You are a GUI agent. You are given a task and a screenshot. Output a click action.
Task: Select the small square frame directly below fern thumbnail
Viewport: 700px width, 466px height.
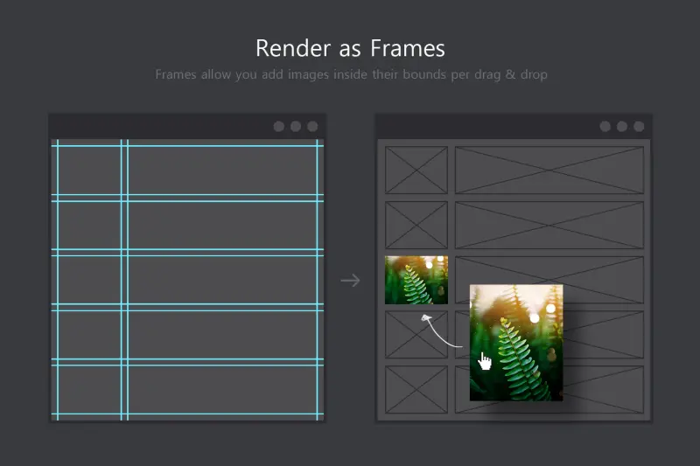click(x=416, y=335)
